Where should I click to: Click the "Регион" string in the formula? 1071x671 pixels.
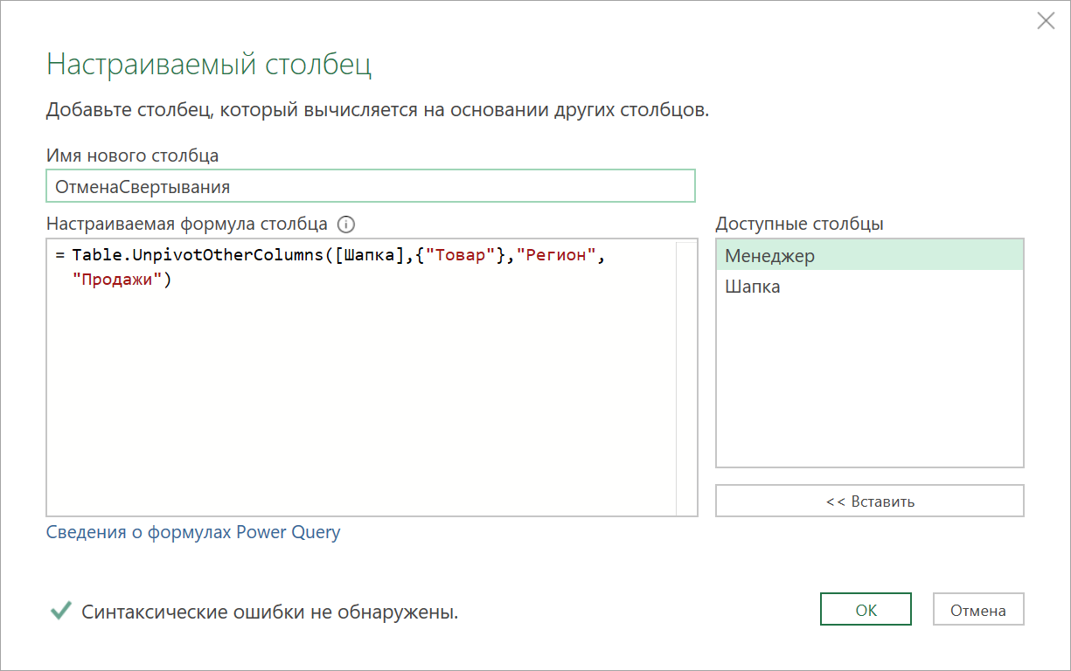[556, 256]
